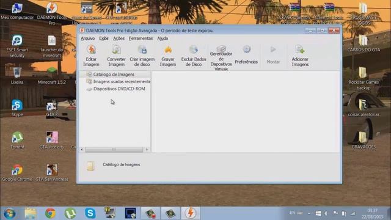The width and height of the screenshot is (391, 220).
Task: Click DAEMON Tools Pro desktop shortcut
Action: coord(52,13)
